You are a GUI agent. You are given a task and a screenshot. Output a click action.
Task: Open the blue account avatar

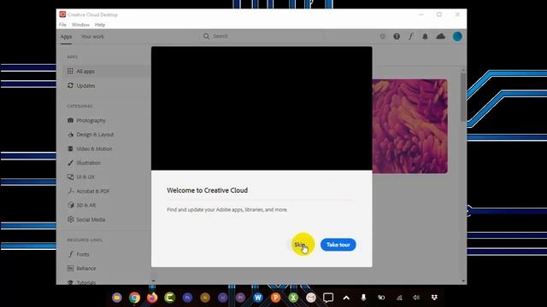coord(457,36)
